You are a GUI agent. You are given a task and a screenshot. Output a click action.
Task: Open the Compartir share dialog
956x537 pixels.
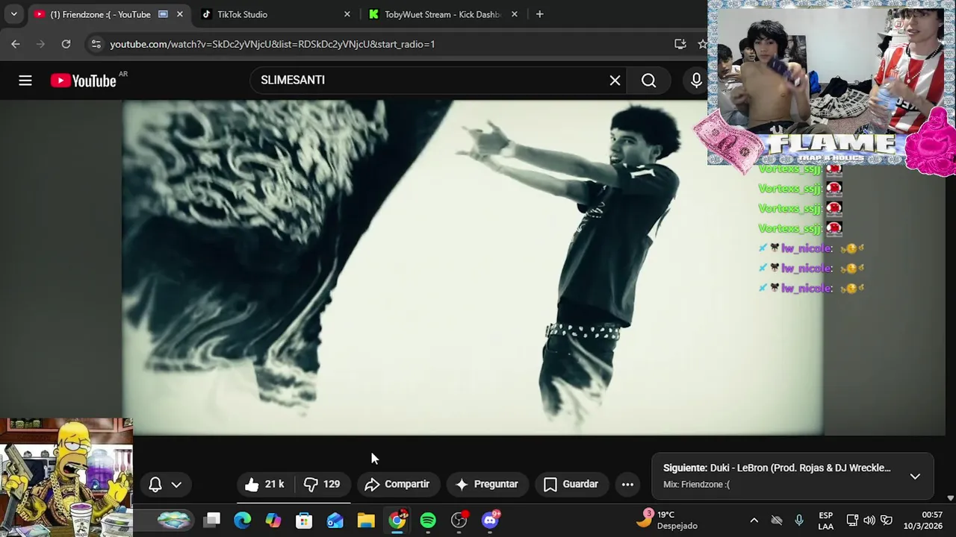click(397, 484)
